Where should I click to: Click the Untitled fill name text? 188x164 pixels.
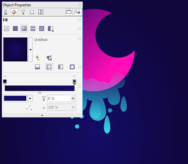coord(41,40)
